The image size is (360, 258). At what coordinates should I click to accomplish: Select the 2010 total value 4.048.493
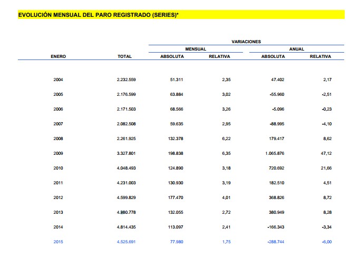[127, 168]
